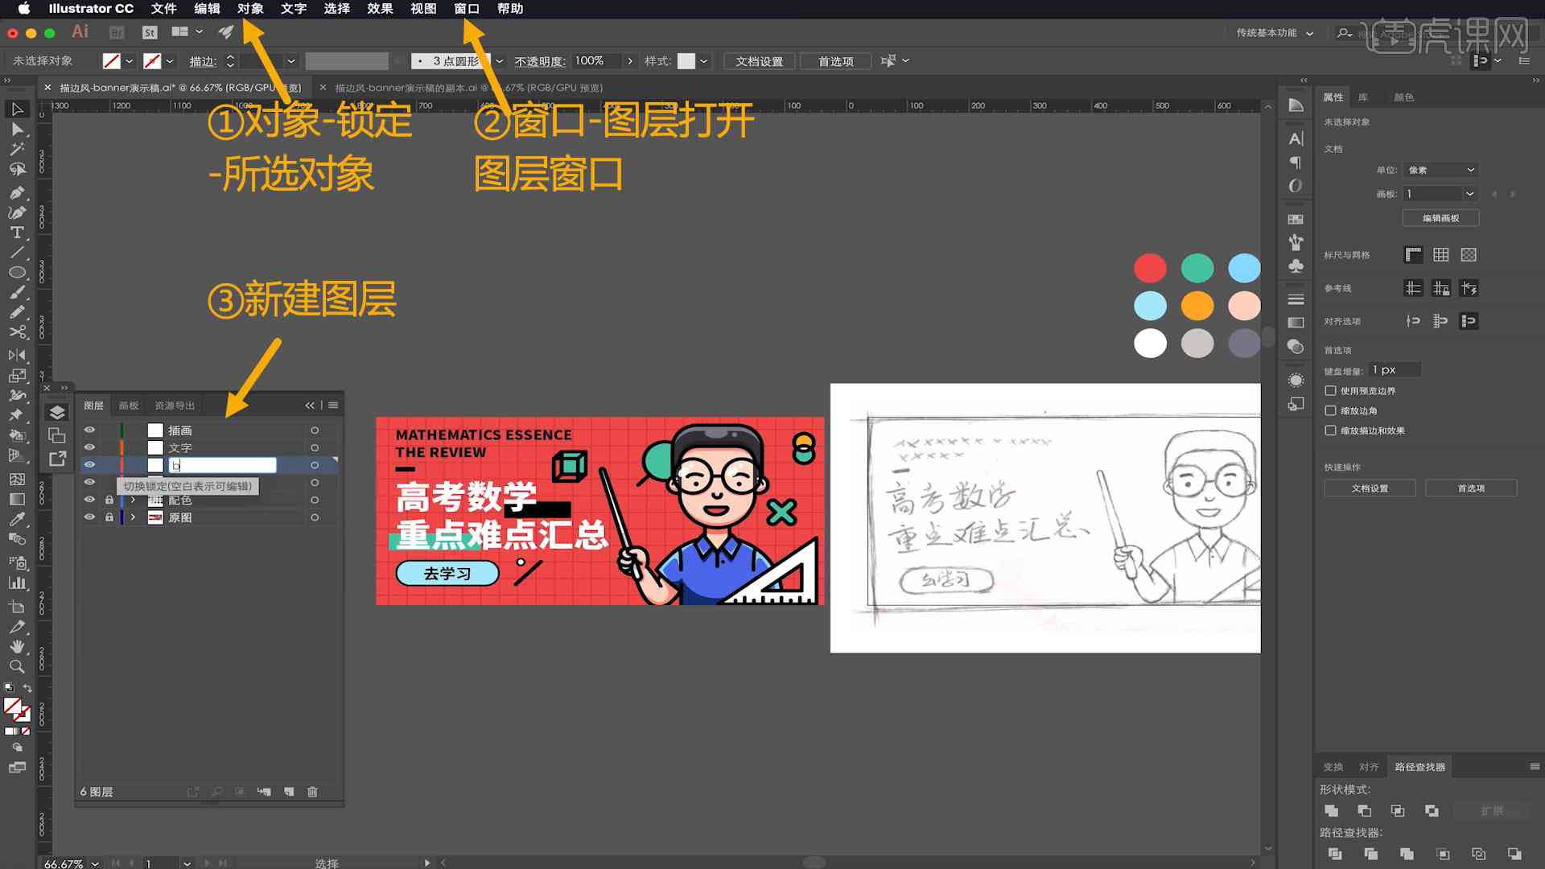Click the opacity percentage input field

[x=590, y=60]
